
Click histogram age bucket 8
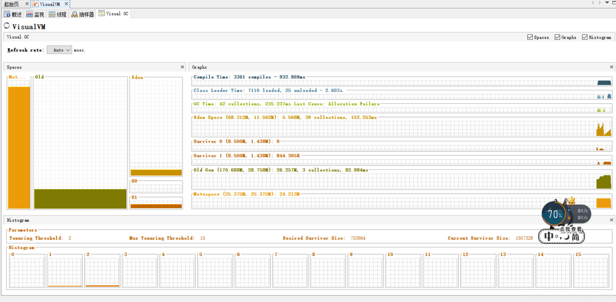(x=328, y=272)
